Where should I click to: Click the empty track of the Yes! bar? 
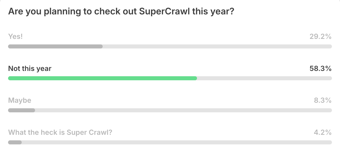click(217, 46)
